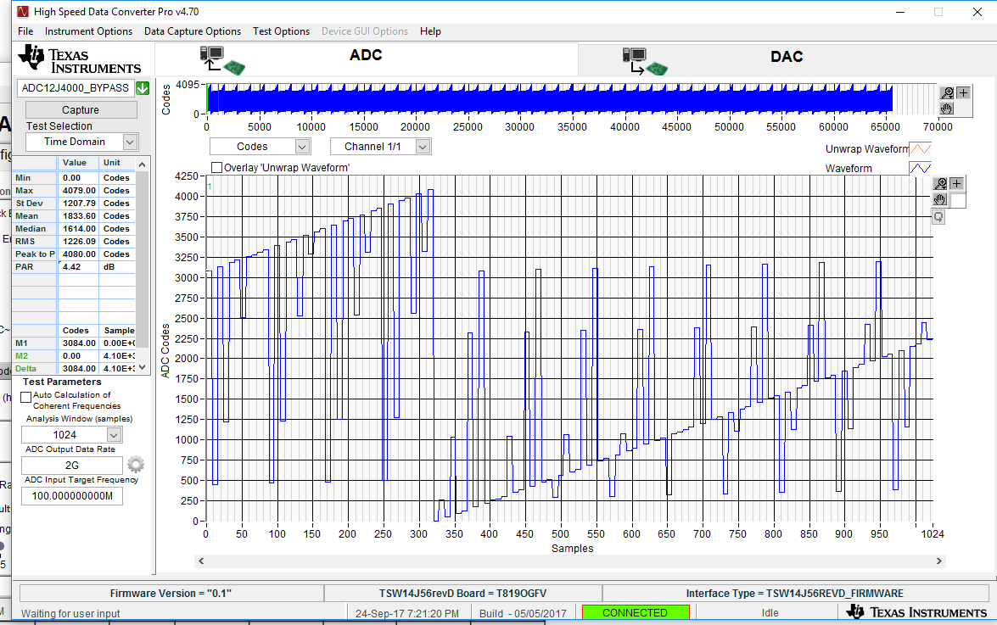
Task: Toggle Auto Calculation of Coherent Frequencies checkbox
Action: [x=26, y=397]
